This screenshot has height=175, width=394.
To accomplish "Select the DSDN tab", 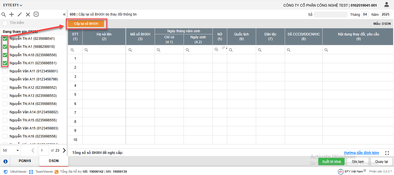I will click(53, 161).
